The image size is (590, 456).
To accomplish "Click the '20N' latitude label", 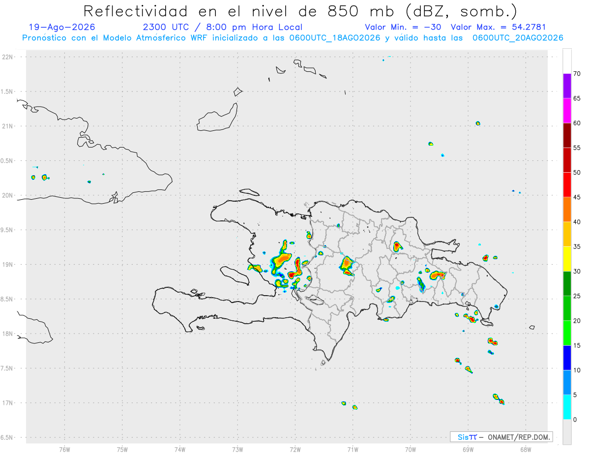I will [x=8, y=195].
